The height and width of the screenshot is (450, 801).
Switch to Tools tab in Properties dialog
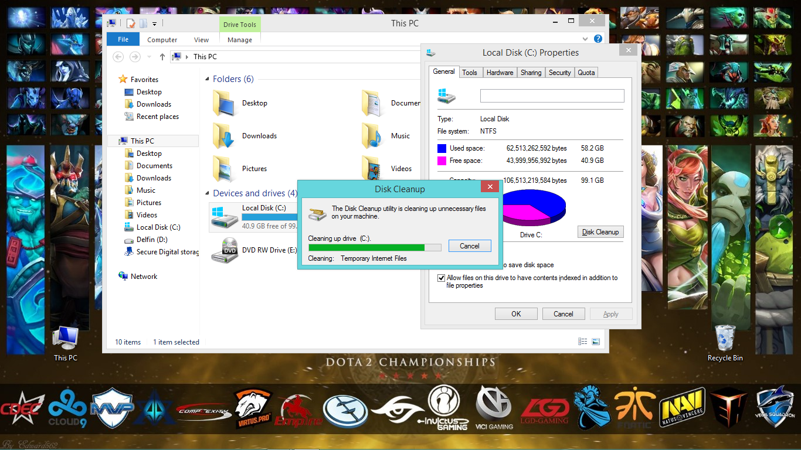pos(470,73)
